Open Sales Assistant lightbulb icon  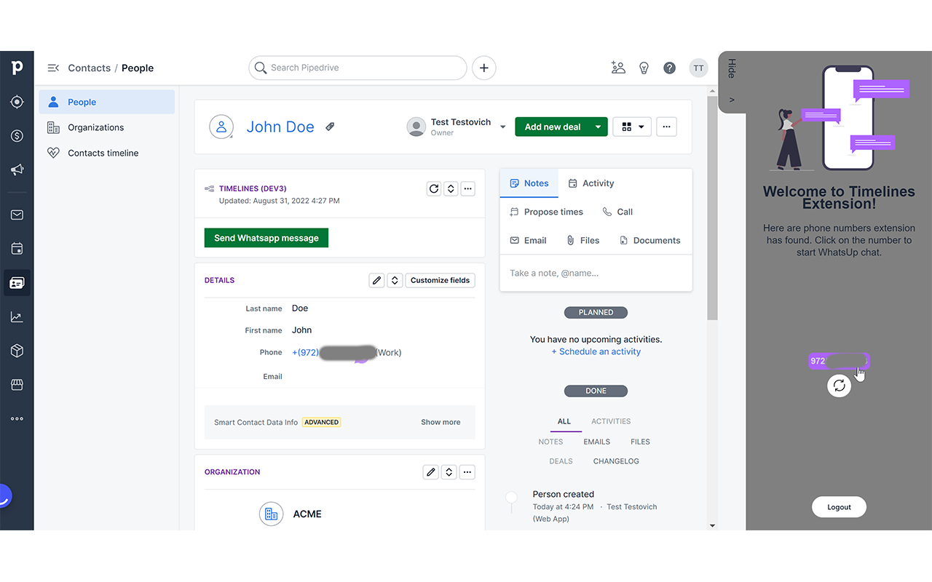point(644,68)
